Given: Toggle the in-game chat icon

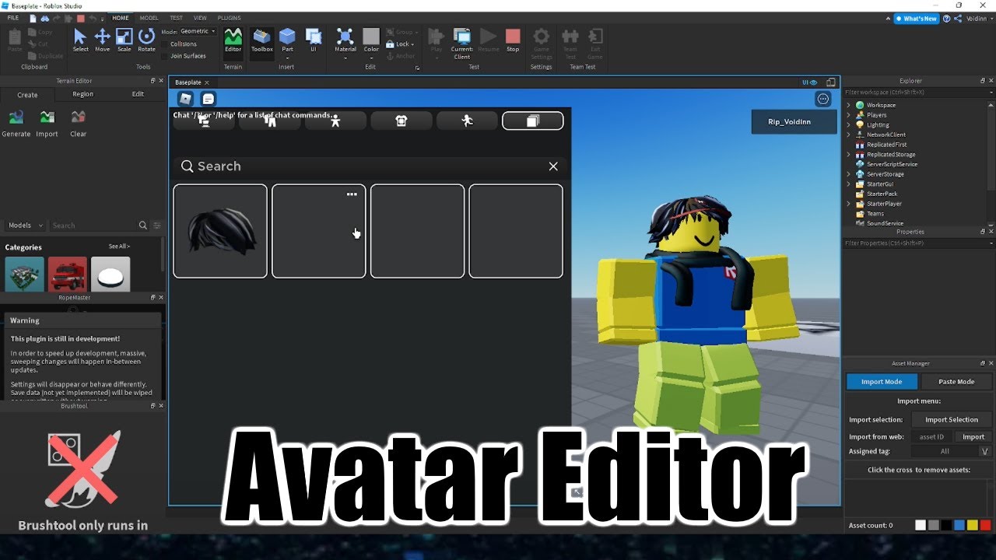Looking at the screenshot, I should coord(208,99).
